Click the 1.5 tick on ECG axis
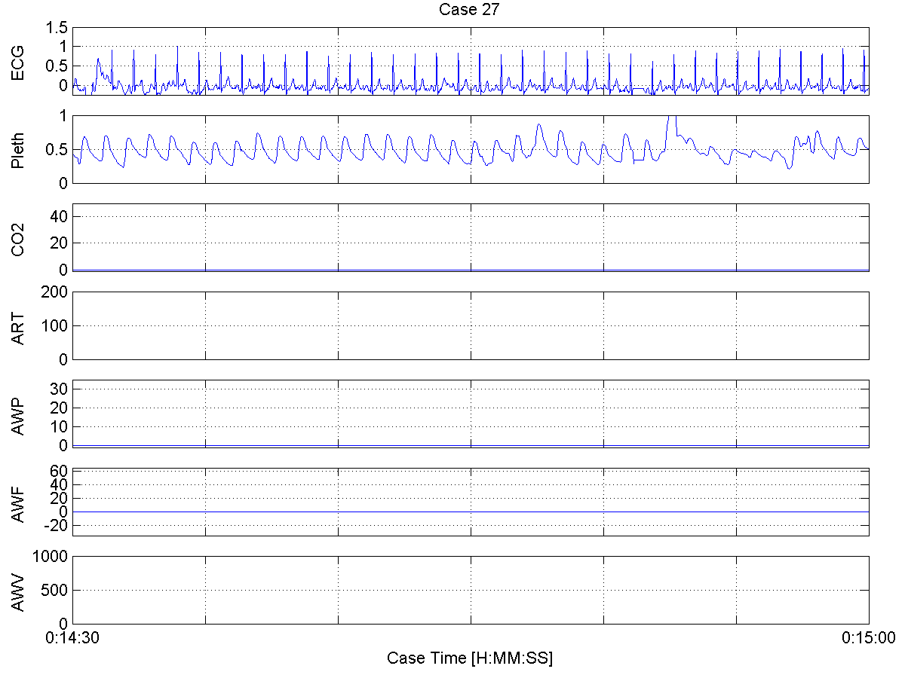Viewport: 905px width, 678px height. pyautogui.click(x=57, y=28)
